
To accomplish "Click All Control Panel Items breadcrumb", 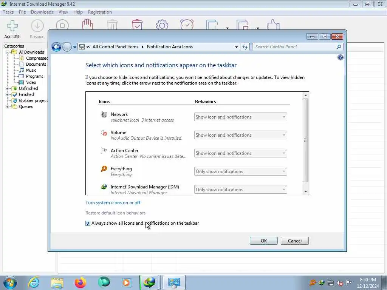I will (x=115, y=47).
